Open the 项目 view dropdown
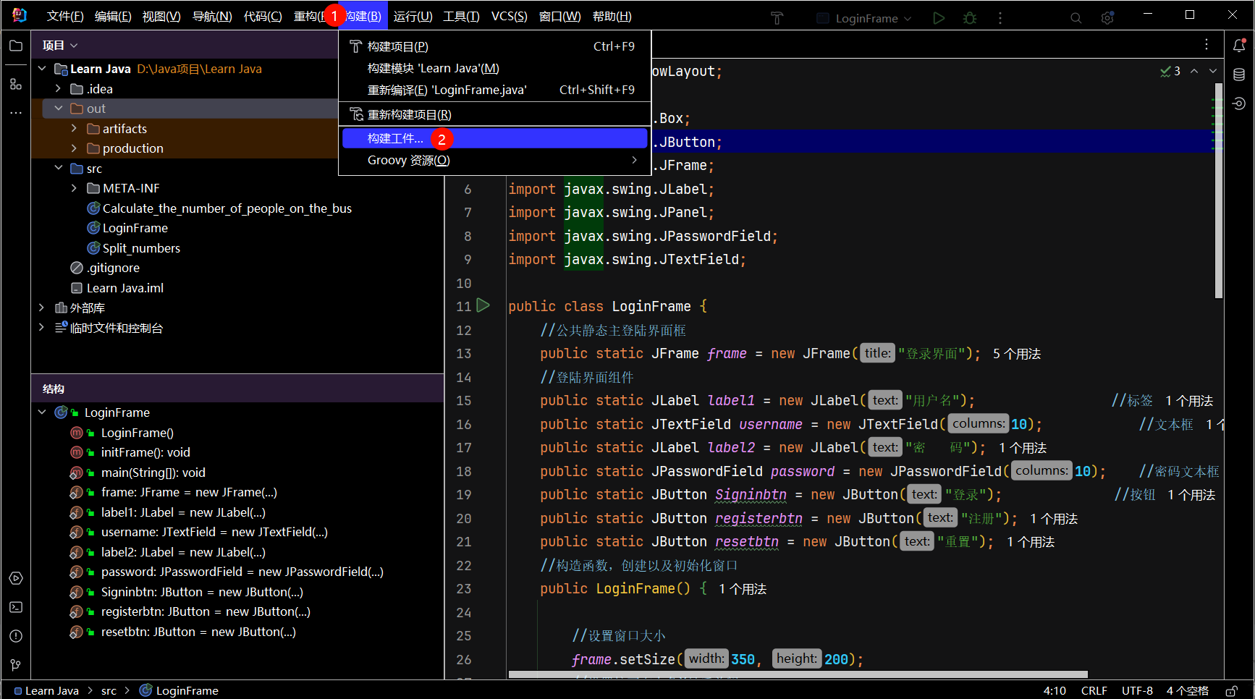Image resolution: width=1255 pixels, height=699 pixels. 59,46
